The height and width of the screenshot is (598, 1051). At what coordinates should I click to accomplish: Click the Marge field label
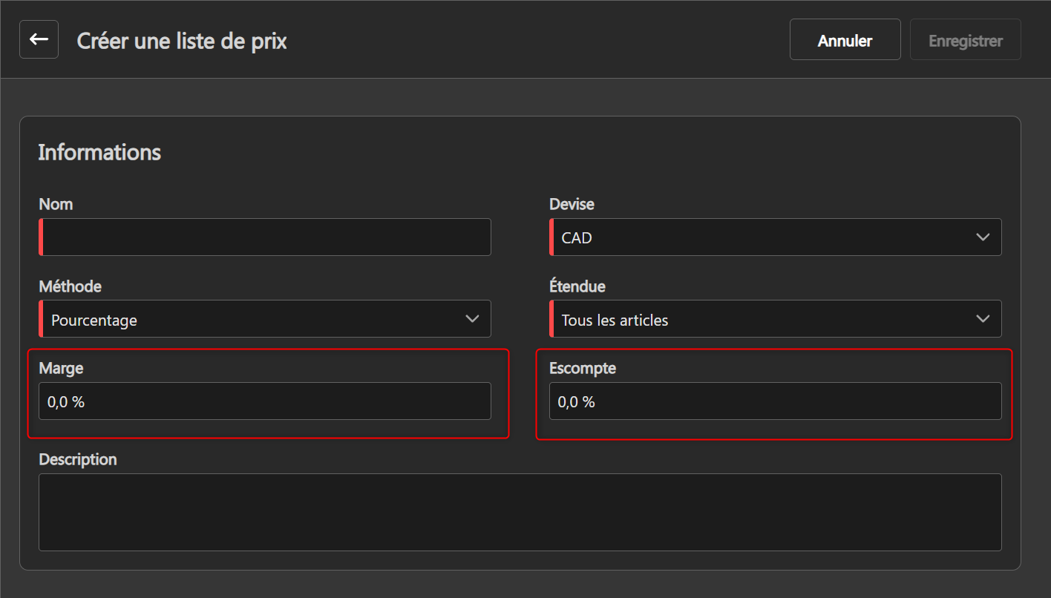point(61,368)
